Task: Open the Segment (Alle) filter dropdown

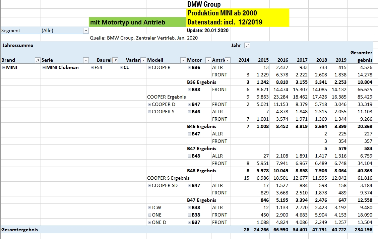Action: (86, 31)
